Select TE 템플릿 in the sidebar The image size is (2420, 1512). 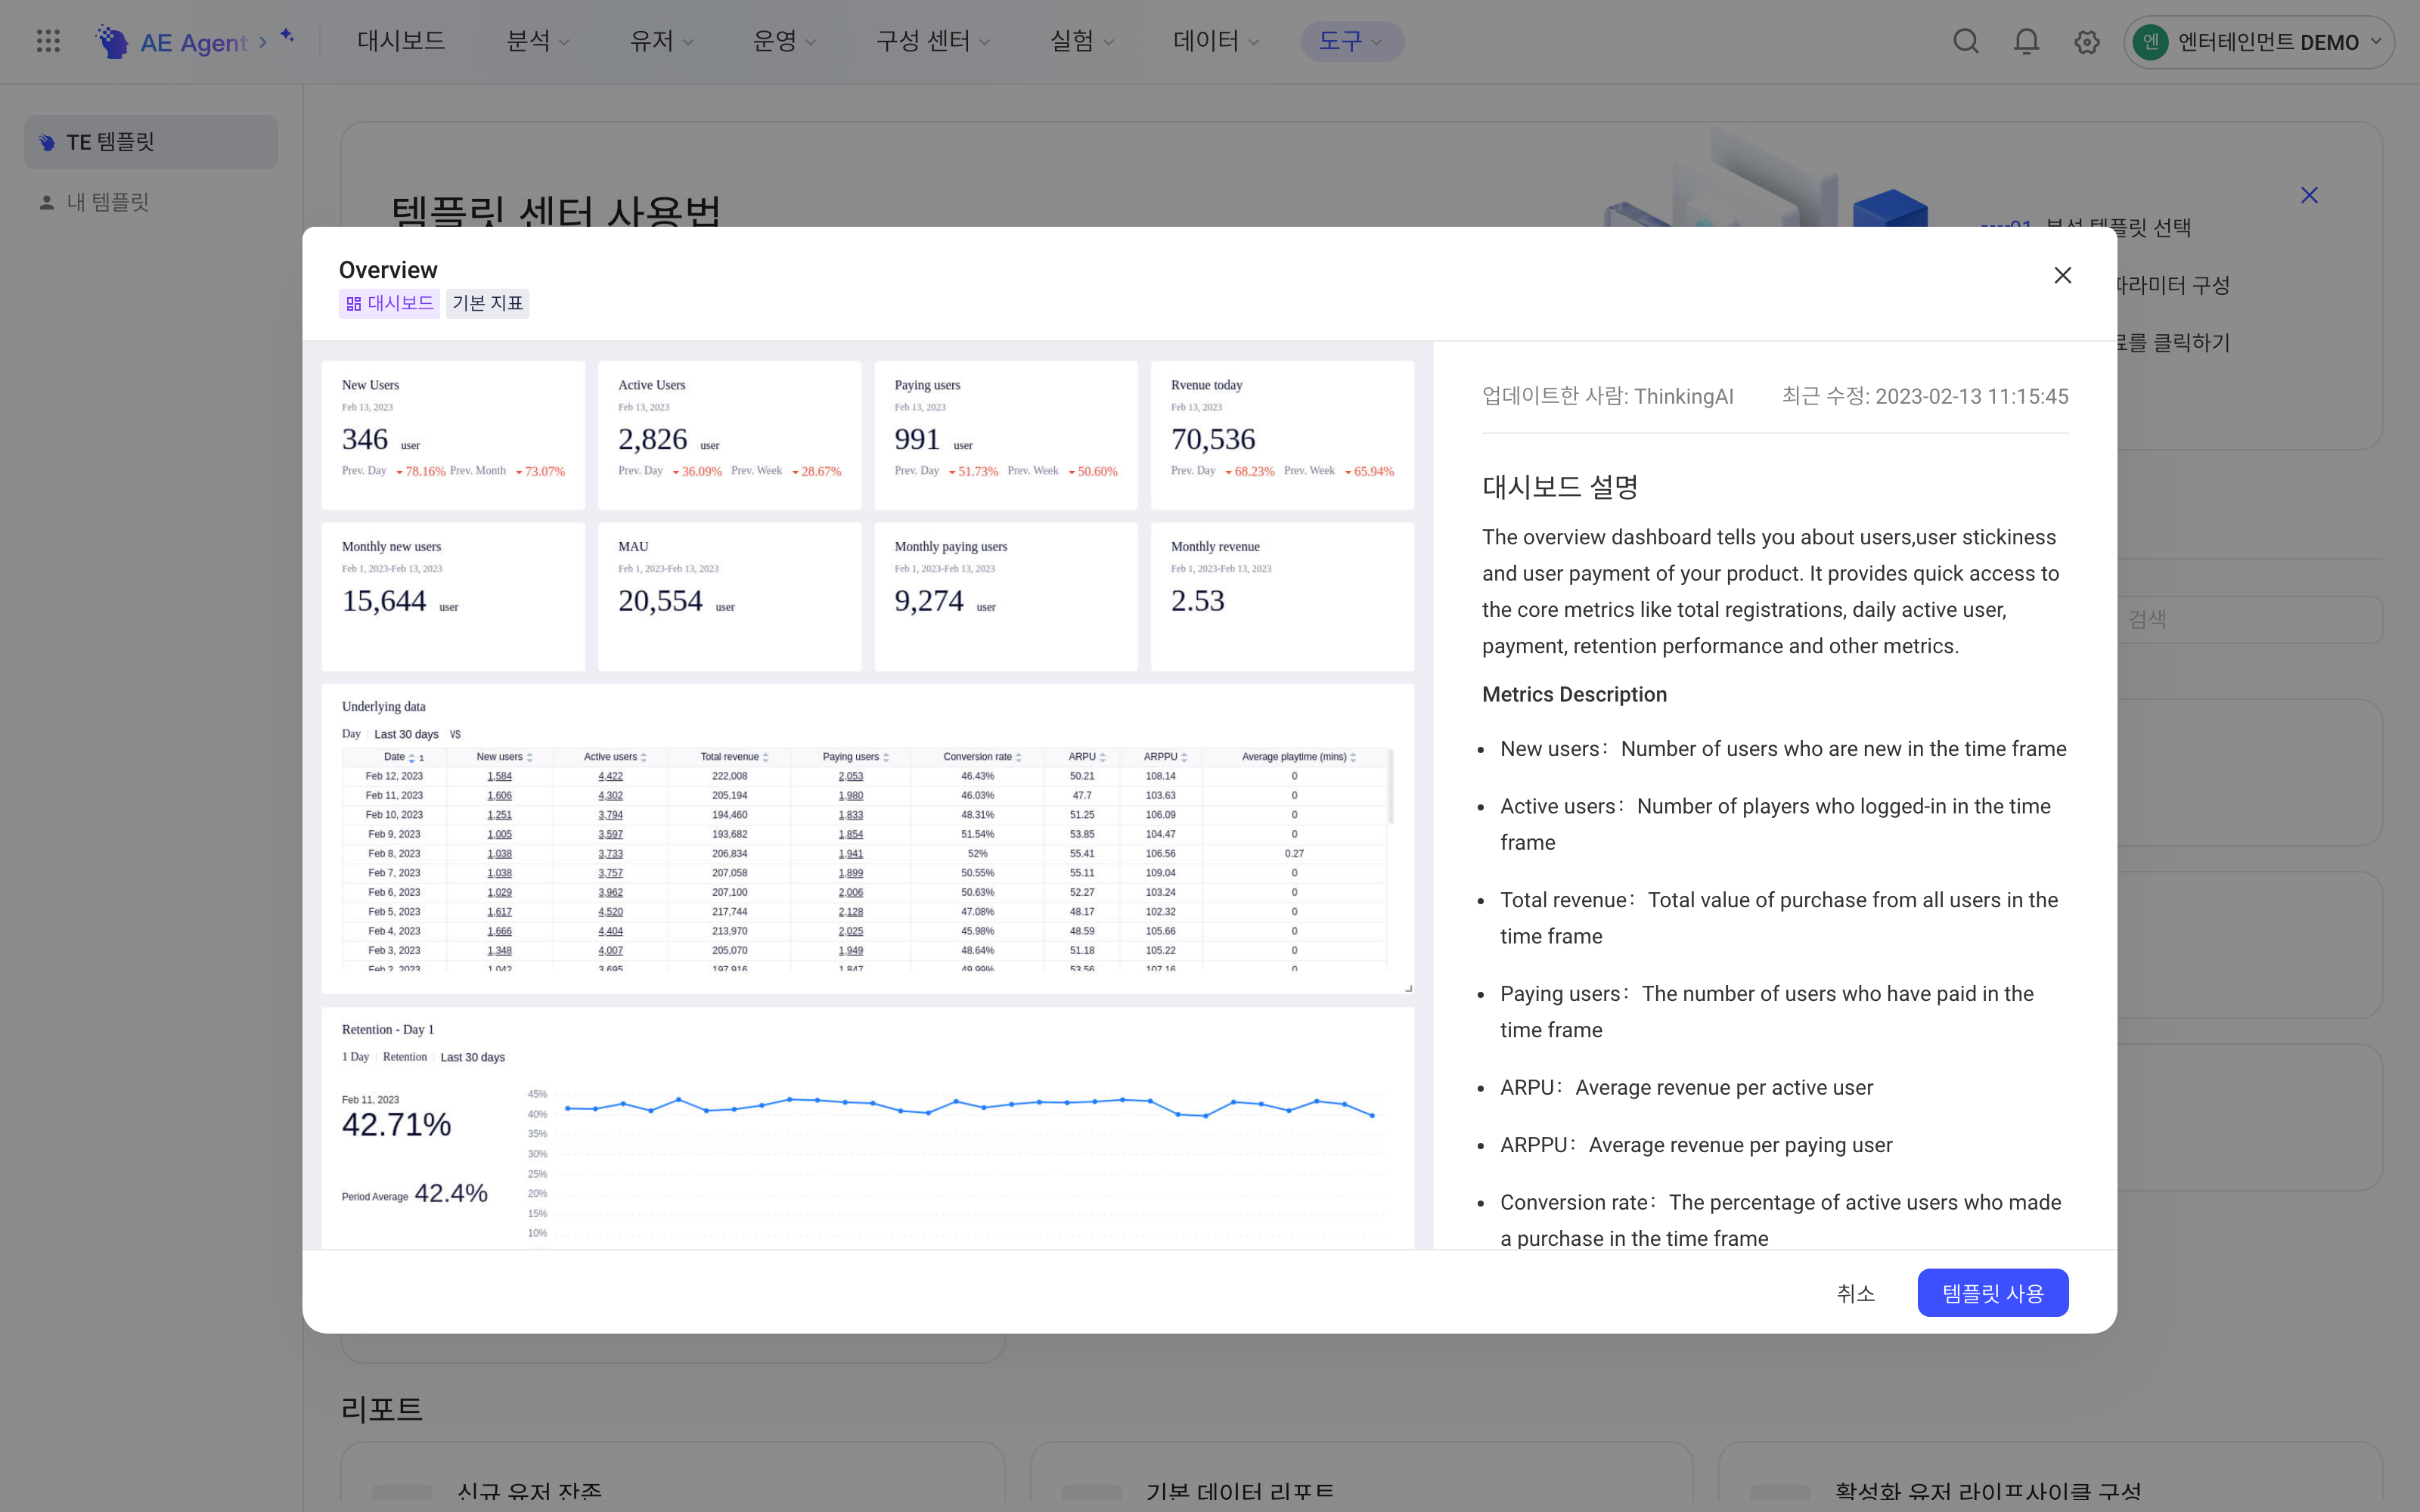coord(151,142)
